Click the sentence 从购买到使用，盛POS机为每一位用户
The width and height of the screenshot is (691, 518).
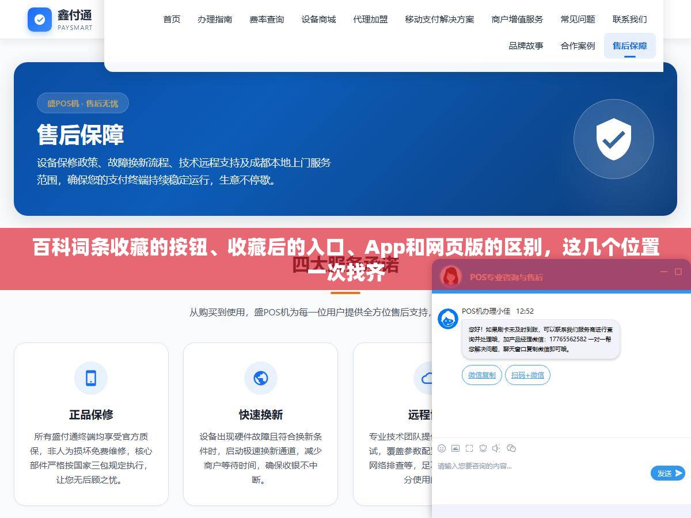310,312
